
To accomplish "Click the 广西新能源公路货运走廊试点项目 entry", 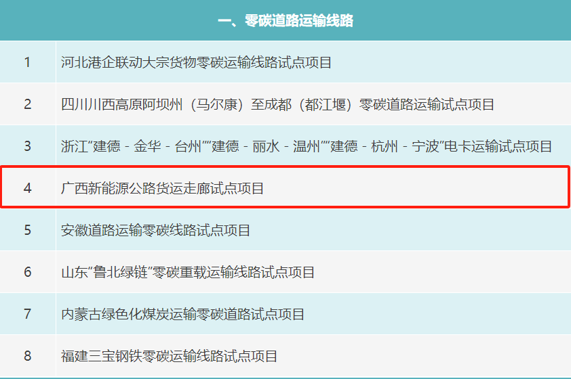I will [162, 188].
